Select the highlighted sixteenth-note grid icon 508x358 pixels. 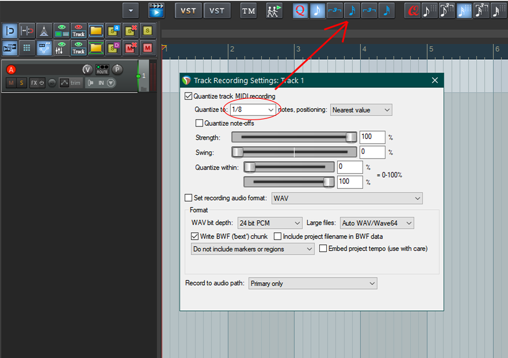tap(464, 11)
